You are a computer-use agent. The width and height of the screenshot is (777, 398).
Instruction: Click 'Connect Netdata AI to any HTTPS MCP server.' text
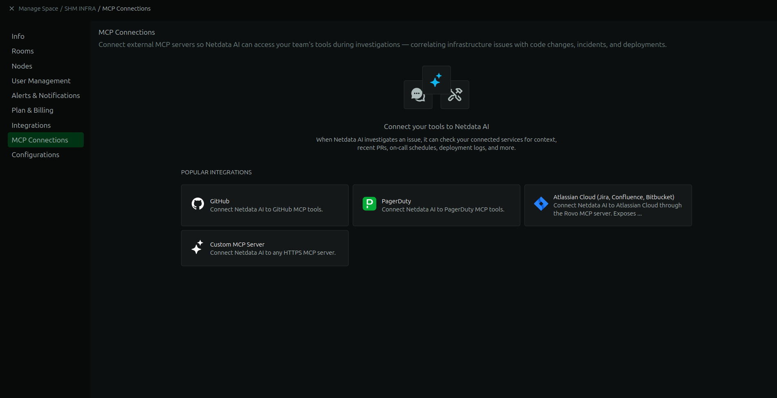coord(273,253)
